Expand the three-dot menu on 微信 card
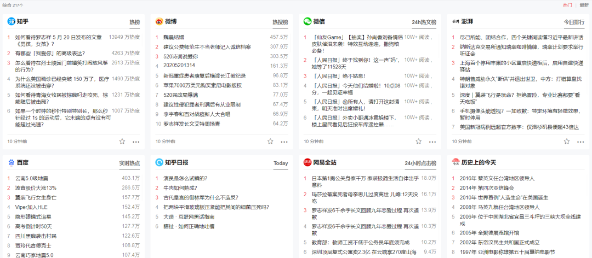The width and height of the screenshot is (592, 258). [x=432, y=142]
